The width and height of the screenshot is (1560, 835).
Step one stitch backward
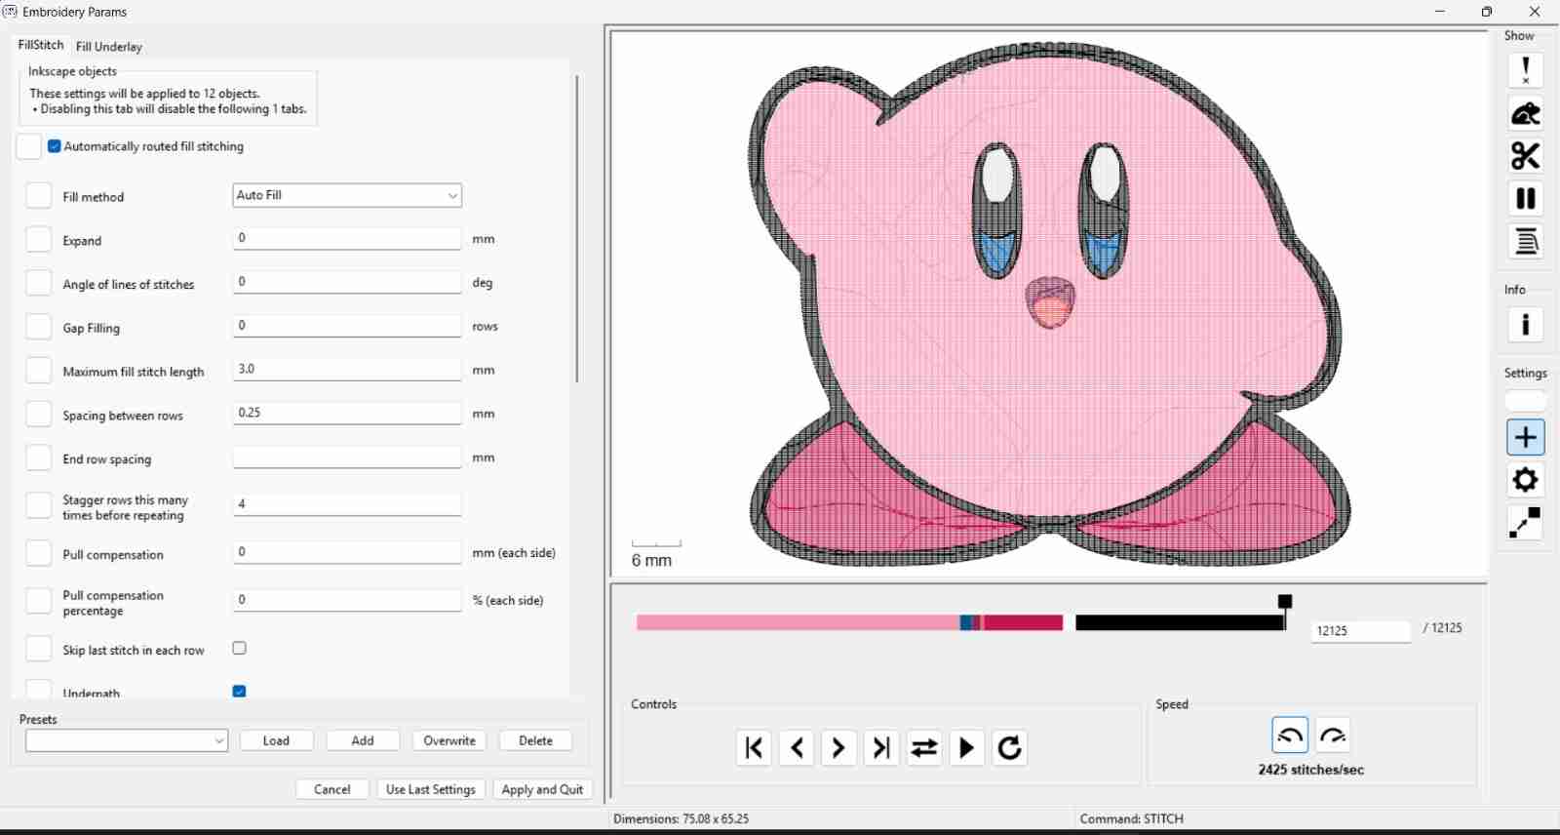[x=797, y=748]
